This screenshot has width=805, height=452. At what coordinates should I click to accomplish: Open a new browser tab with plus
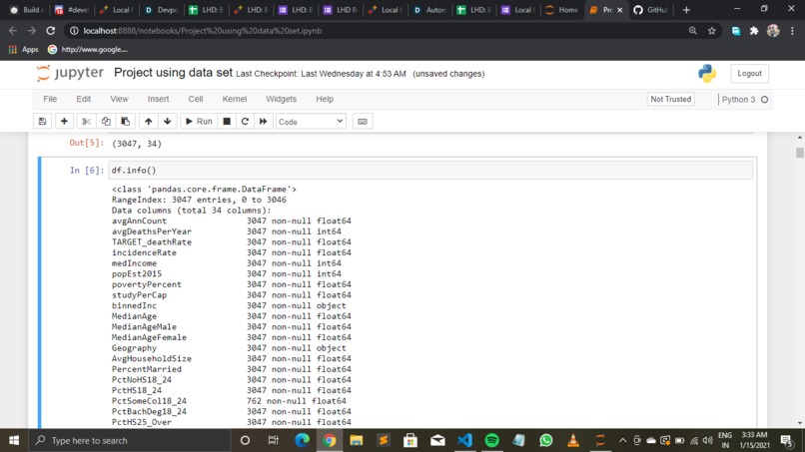point(686,10)
